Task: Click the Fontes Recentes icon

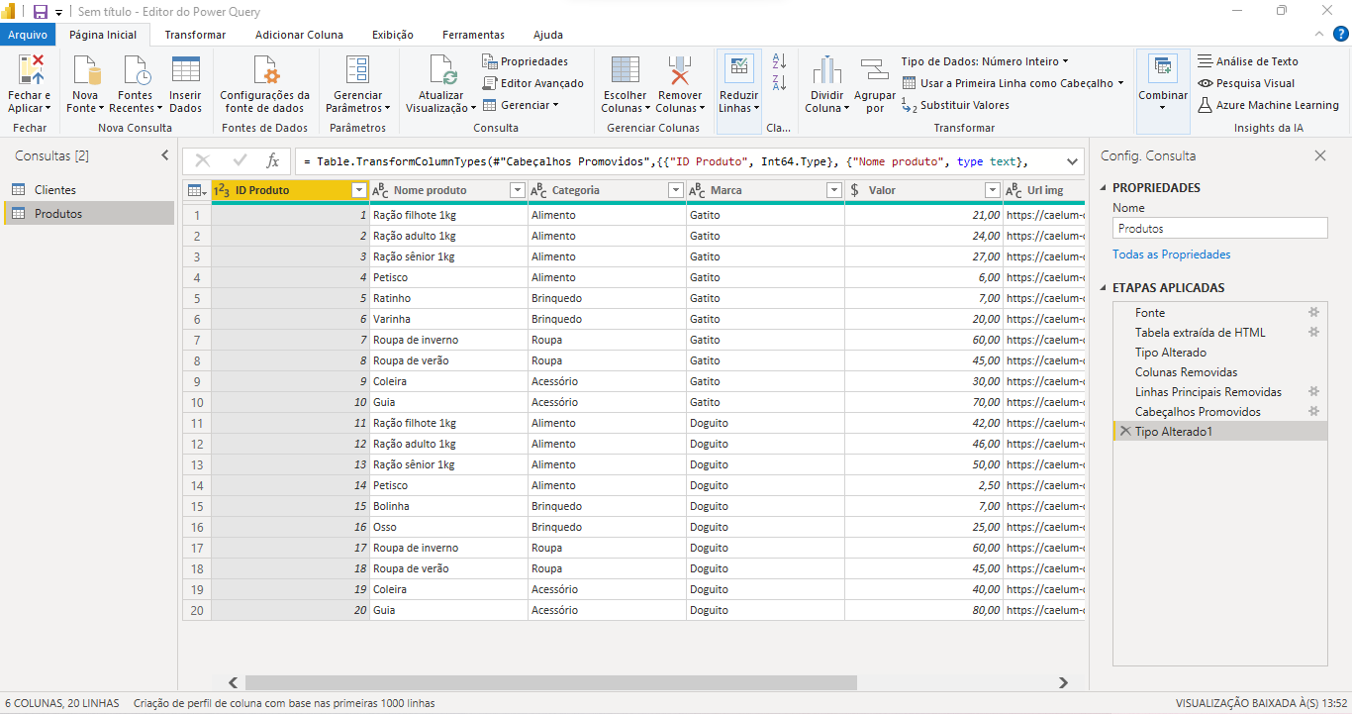Action: click(136, 71)
